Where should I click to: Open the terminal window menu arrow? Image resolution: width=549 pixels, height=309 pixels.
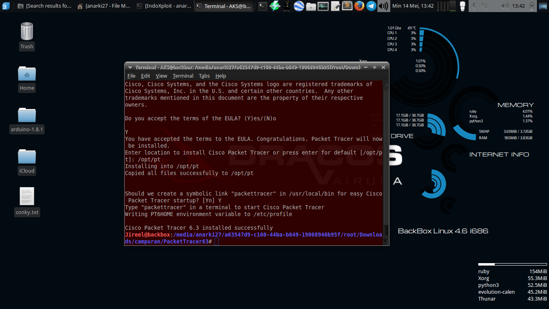coord(130,67)
